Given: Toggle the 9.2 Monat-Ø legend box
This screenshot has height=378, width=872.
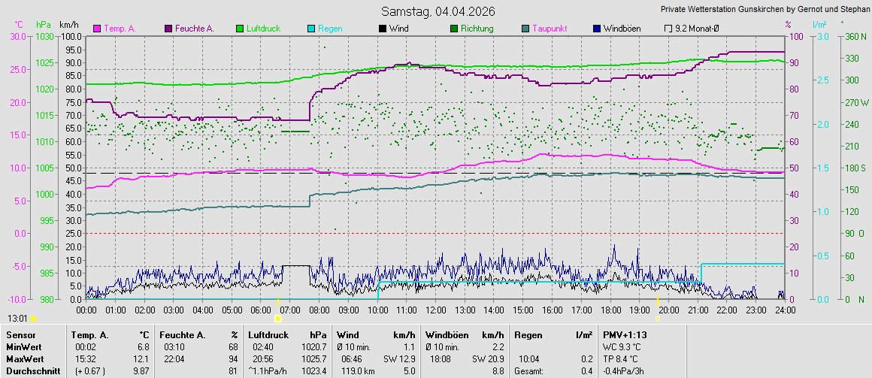Looking at the screenshot, I should tap(668, 29).
